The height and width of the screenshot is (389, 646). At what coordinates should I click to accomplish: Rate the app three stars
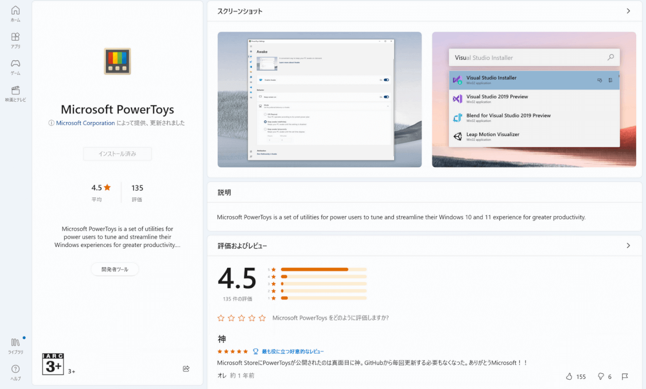pyautogui.click(x=241, y=318)
